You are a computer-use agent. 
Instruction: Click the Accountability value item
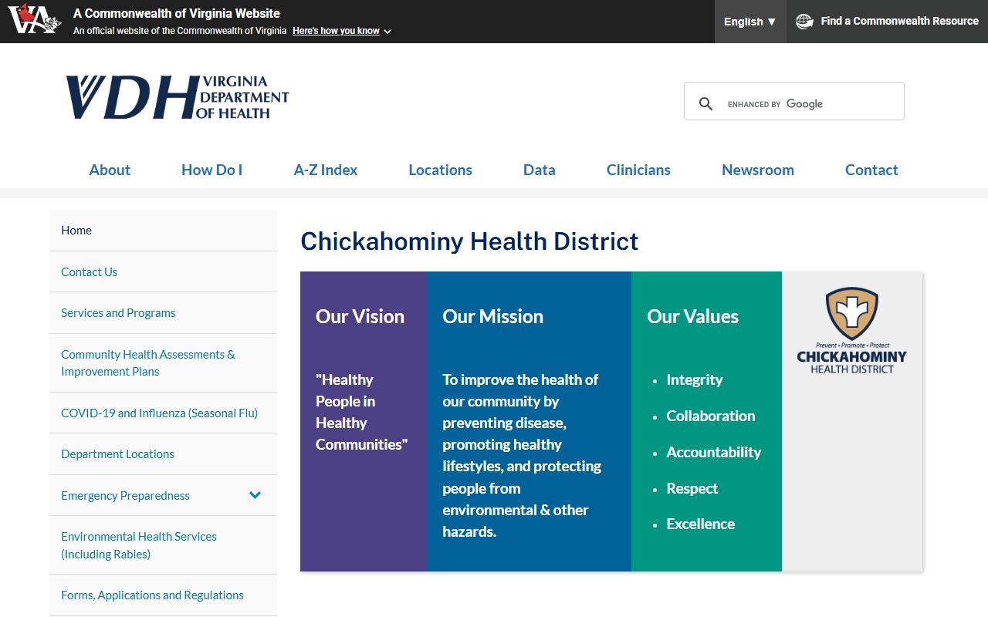tap(714, 452)
